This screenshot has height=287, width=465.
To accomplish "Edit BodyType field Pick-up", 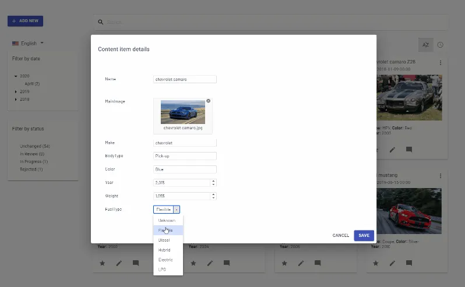I will [185, 156].
